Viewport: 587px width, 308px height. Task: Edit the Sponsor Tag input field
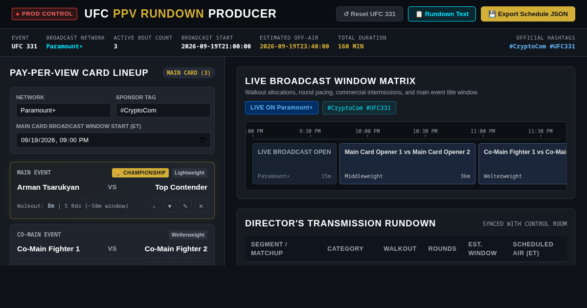(163, 110)
